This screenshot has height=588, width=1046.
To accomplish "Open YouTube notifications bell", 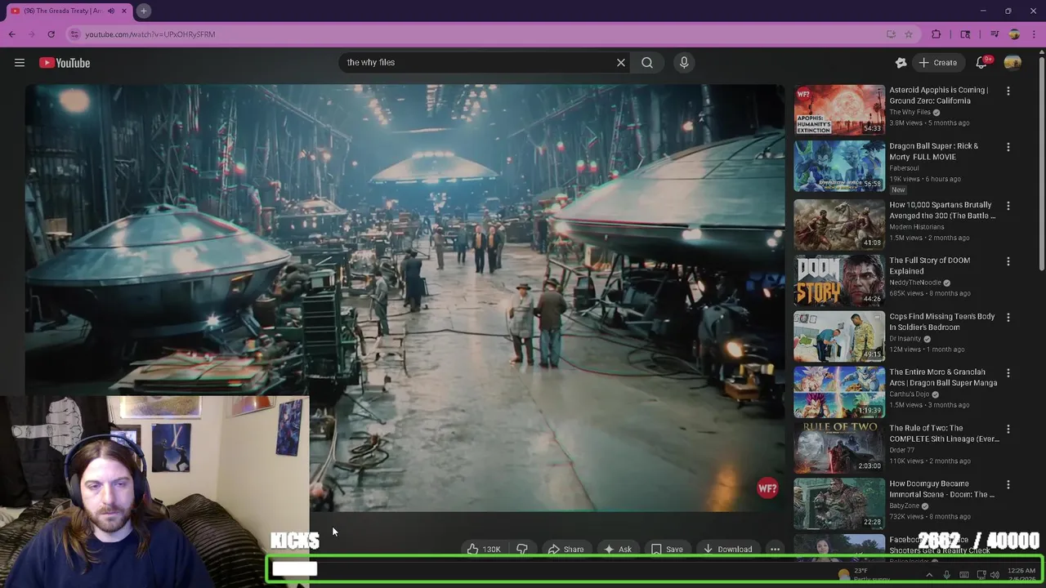I will click(981, 63).
